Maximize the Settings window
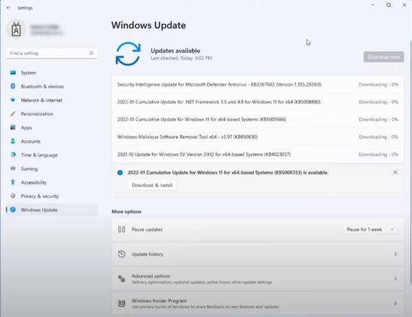 [x=389, y=5]
